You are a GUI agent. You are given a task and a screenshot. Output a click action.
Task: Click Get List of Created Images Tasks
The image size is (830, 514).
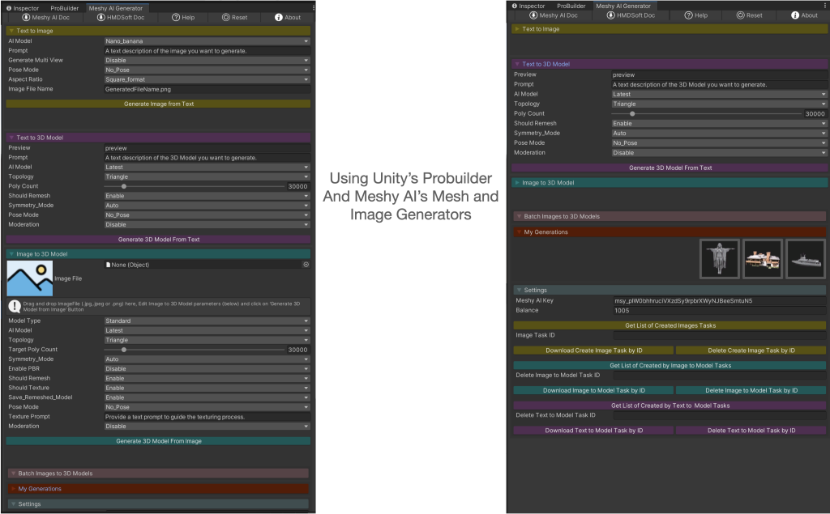(x=670, y=325)
